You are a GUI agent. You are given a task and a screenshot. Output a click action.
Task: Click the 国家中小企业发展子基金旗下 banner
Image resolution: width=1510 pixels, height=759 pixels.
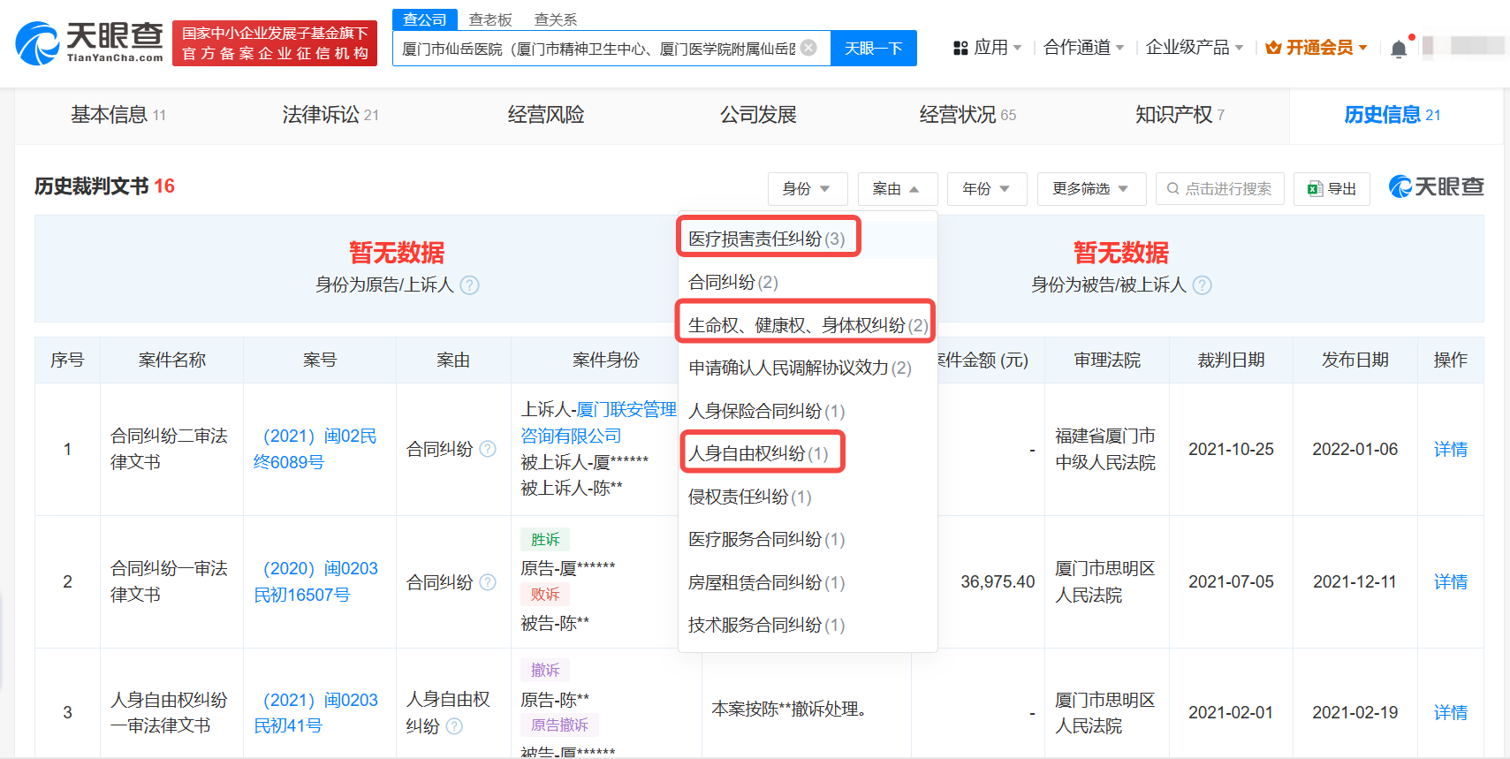[275, 43]
